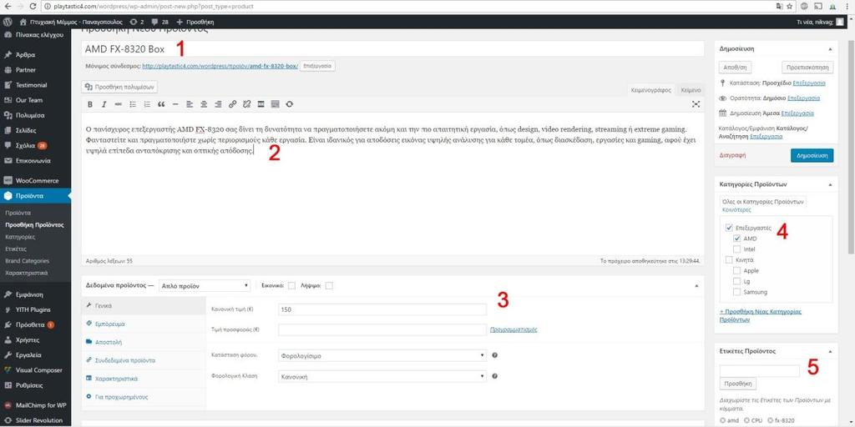Align text right in the editor
The image size is (855, 427).
click(218, 104)
